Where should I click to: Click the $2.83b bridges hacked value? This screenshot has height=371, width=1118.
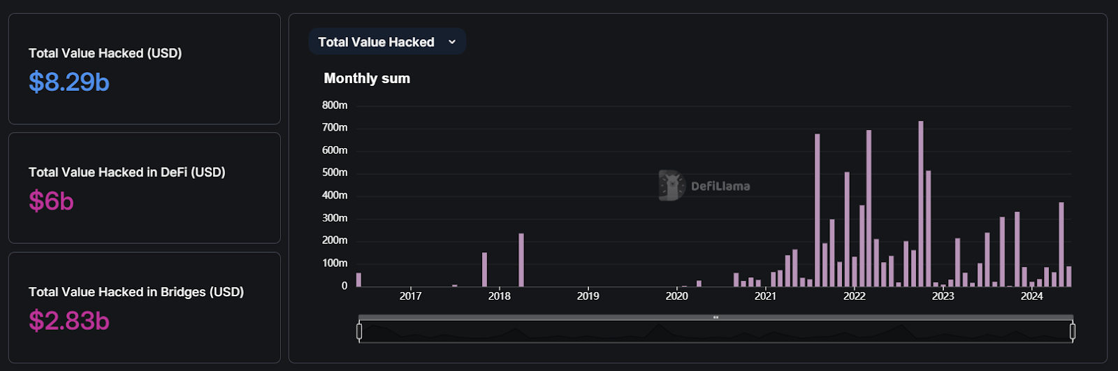coord(68,321)
